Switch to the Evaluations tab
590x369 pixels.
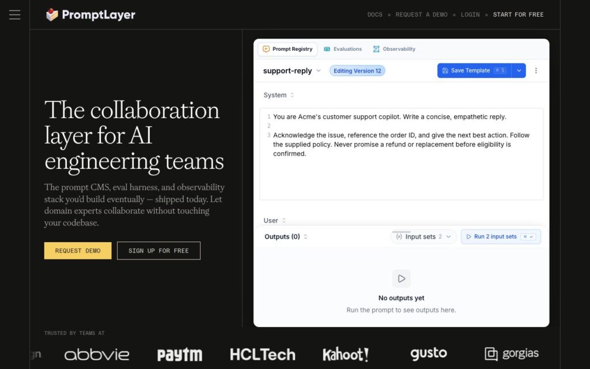[x=343, y=49]
